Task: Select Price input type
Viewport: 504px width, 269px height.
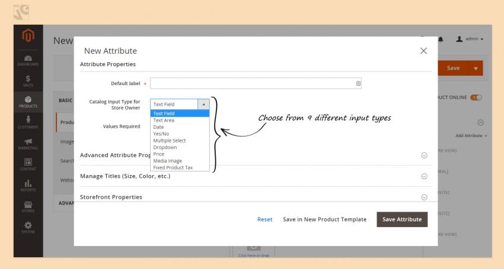Action: [x=180, y=154]
